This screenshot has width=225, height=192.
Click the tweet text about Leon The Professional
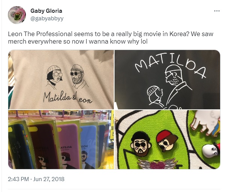(x=110, y=38)
